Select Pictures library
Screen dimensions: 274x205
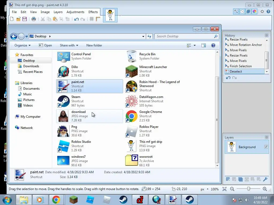point(29,100)
